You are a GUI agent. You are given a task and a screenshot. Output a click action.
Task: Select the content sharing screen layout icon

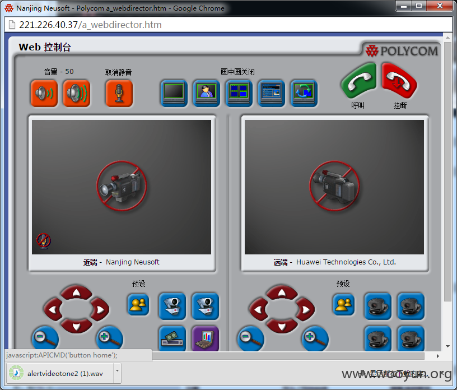pos(271,94)
